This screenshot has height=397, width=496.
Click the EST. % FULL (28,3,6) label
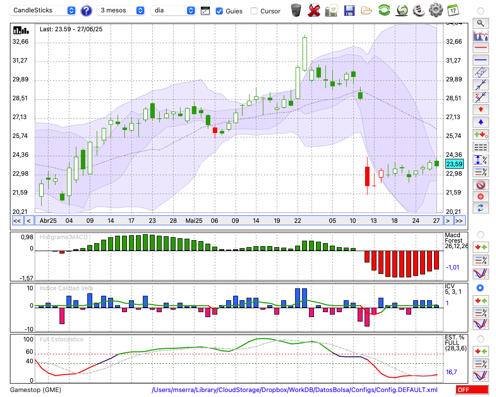click(455, 343)
